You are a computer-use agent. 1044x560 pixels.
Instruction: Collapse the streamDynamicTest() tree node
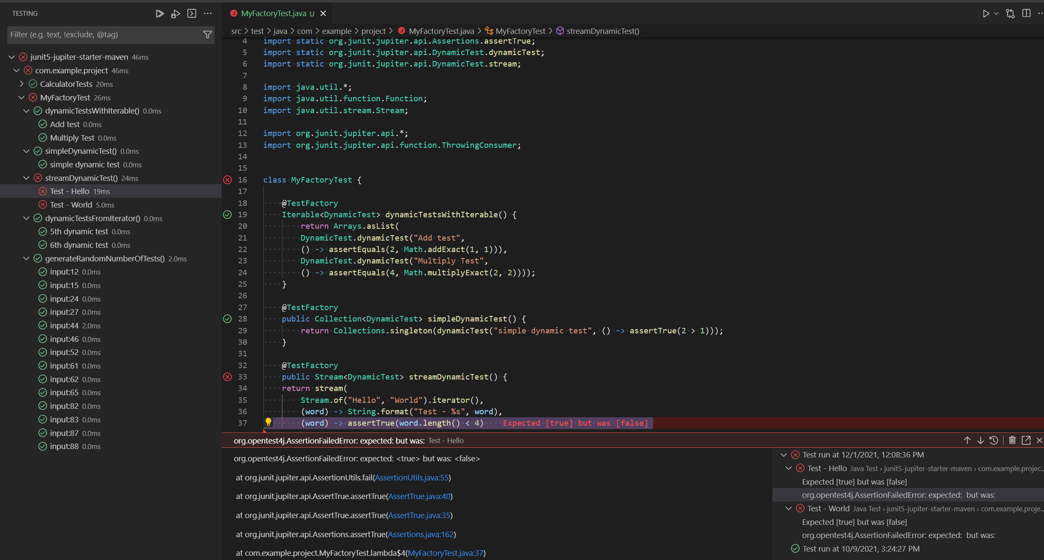coord(26,178)
